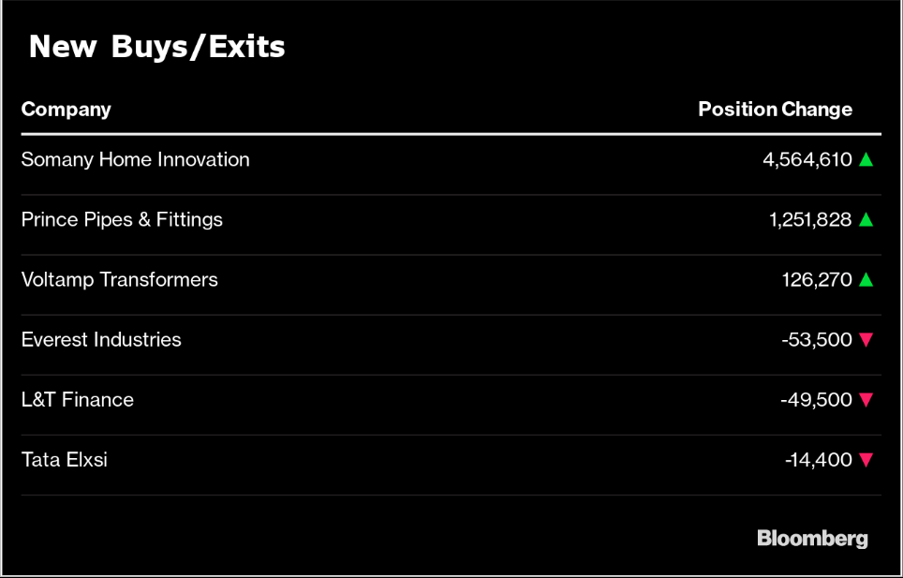Select the Everest Industries company name
The height and width of the screenshot is (578, 903).
(101, 339)
